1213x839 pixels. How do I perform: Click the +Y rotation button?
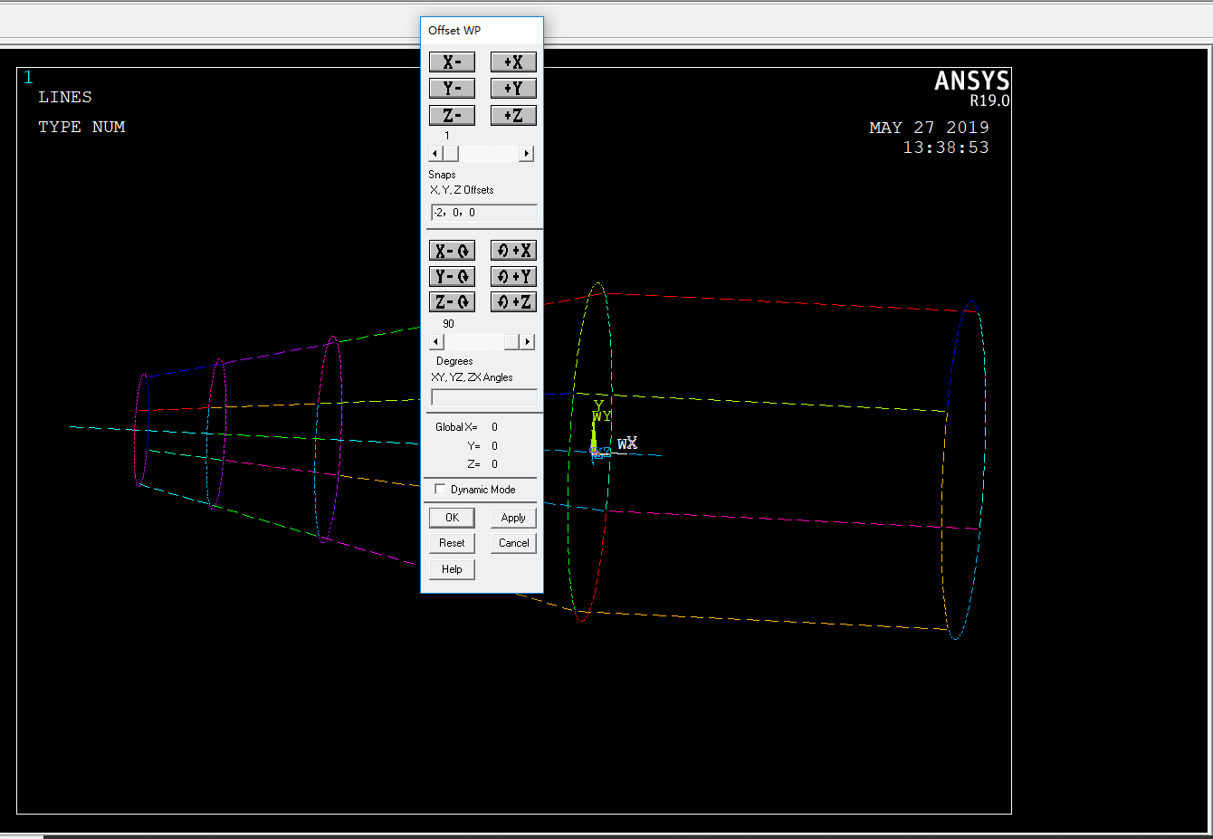coord(513,276)
